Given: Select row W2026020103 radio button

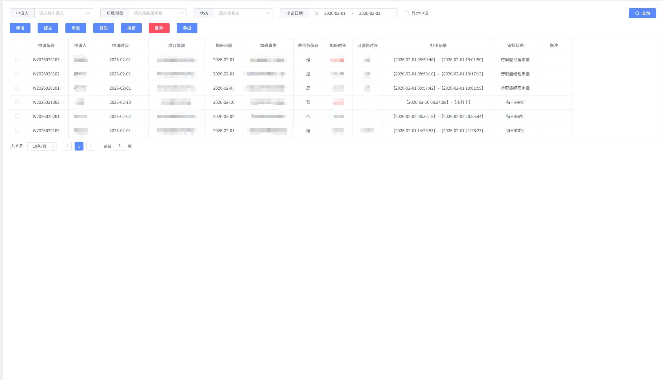Looking at the screenshot, I should point(17,60).
